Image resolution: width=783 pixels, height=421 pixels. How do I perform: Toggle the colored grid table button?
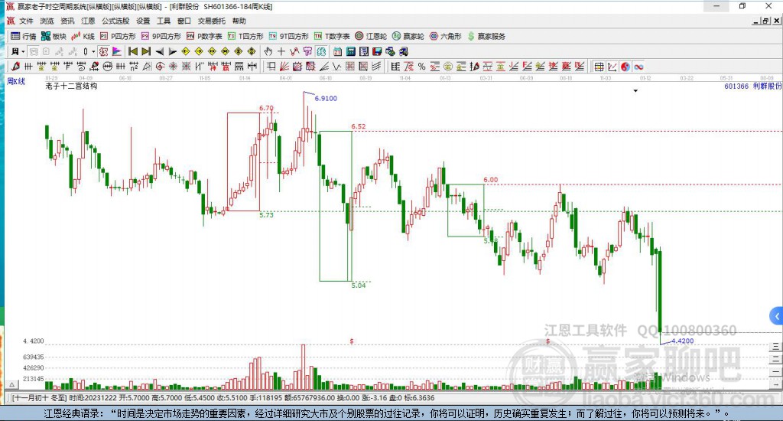point(599,67)
